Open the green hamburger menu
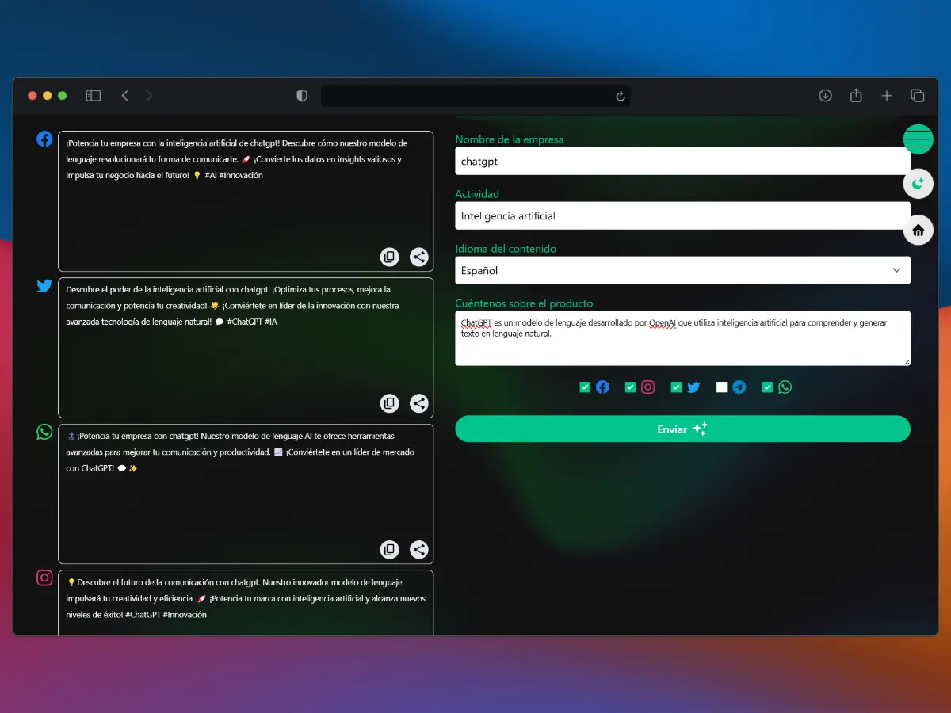 pyautogui.click(x=918, y=139)
